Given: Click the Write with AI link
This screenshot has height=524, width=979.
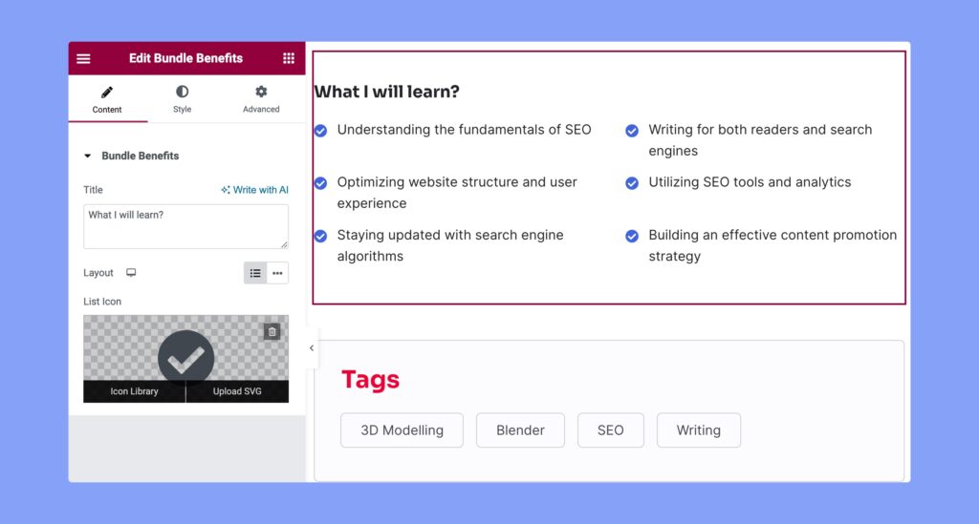Looking at the screenshot, I should (254, 190).
